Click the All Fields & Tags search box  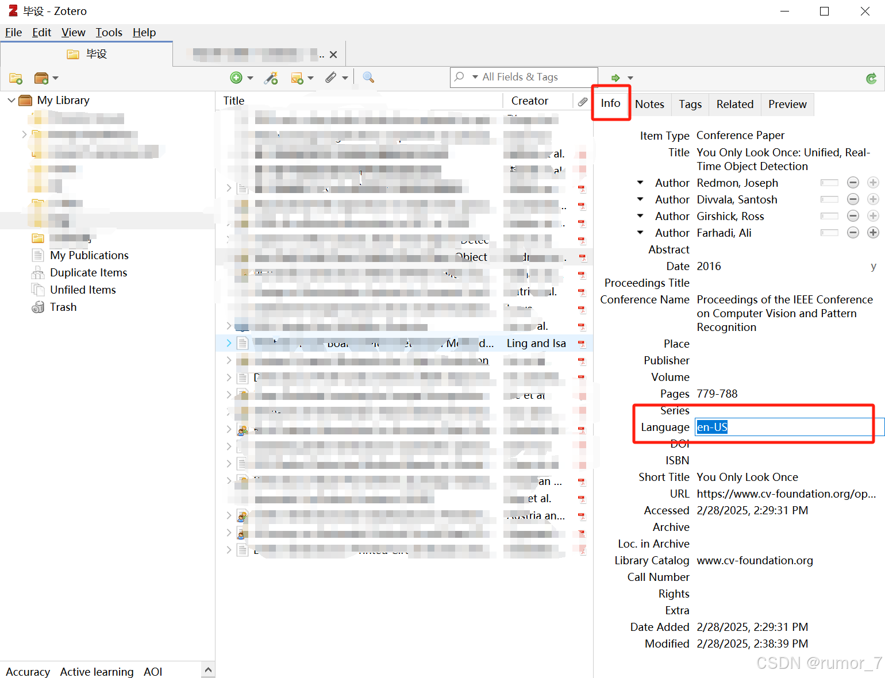(x=524, y=77)
